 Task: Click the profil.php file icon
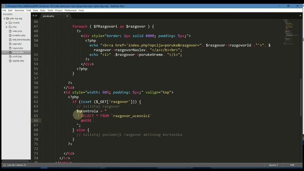tap(10, 57)
